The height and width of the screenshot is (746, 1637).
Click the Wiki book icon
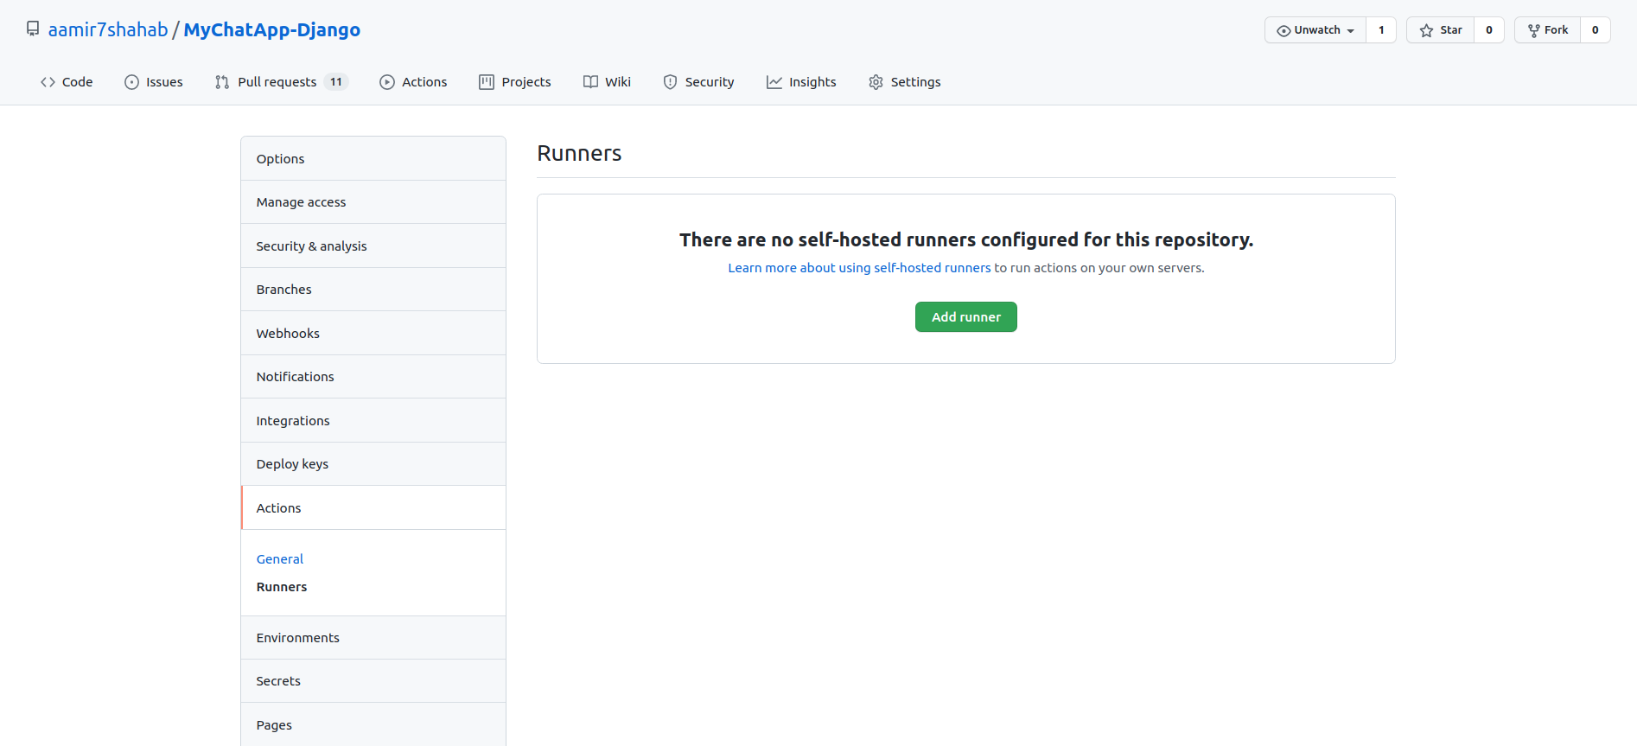pos(590,82)
